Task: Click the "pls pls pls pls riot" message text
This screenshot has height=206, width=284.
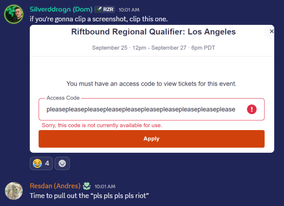Action: pos(89,196)
